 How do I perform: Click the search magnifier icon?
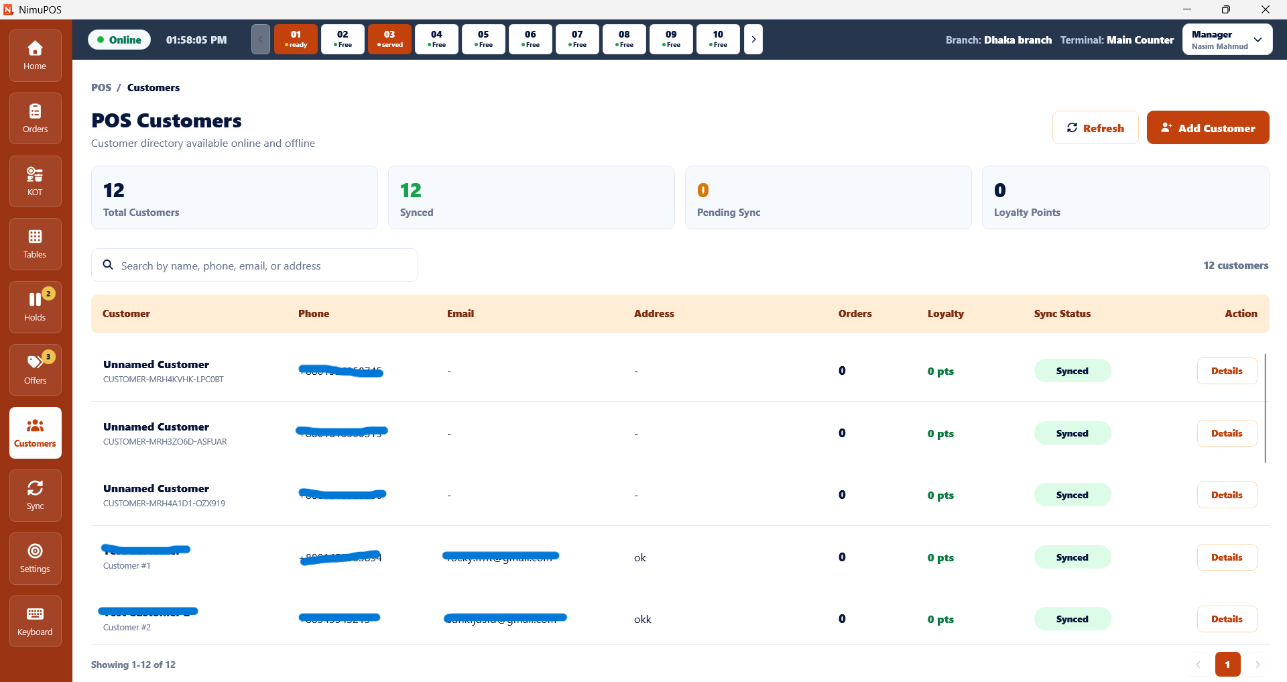(108, 265)
